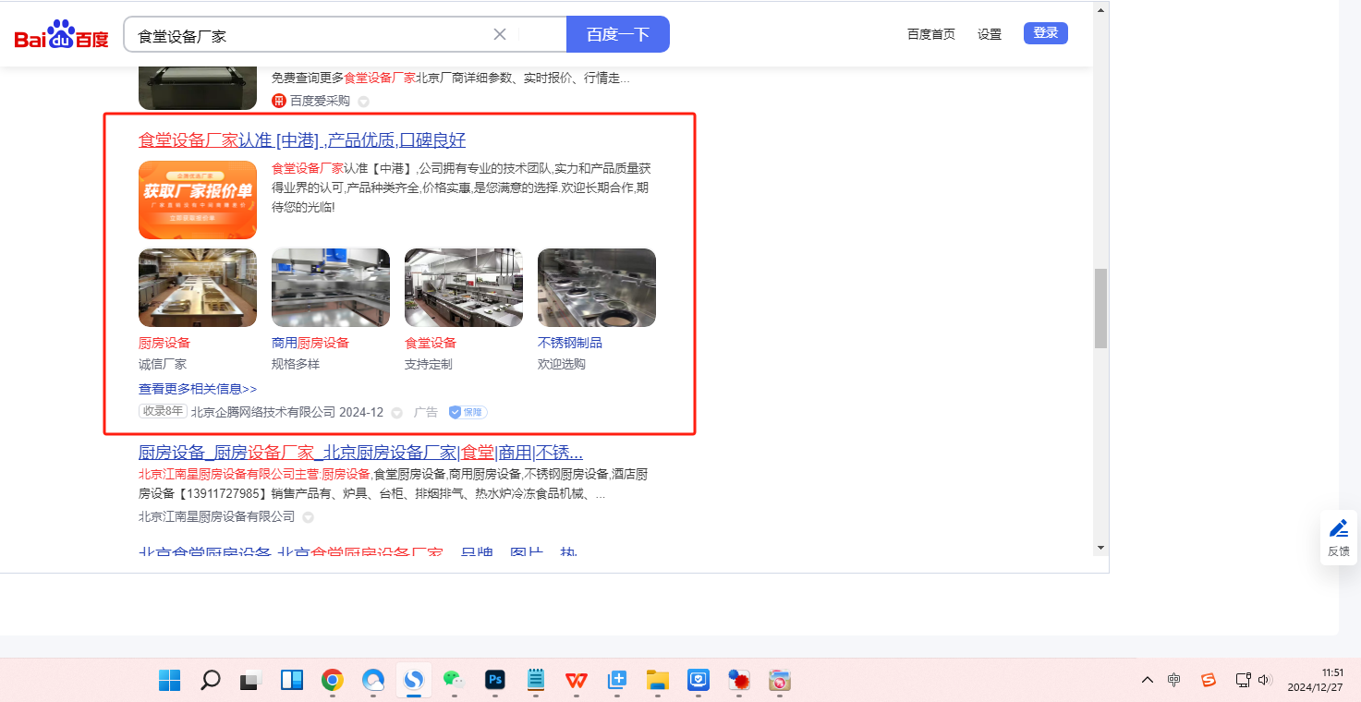
Task: Open Windows taskbar search
Action: coord(211,681)
